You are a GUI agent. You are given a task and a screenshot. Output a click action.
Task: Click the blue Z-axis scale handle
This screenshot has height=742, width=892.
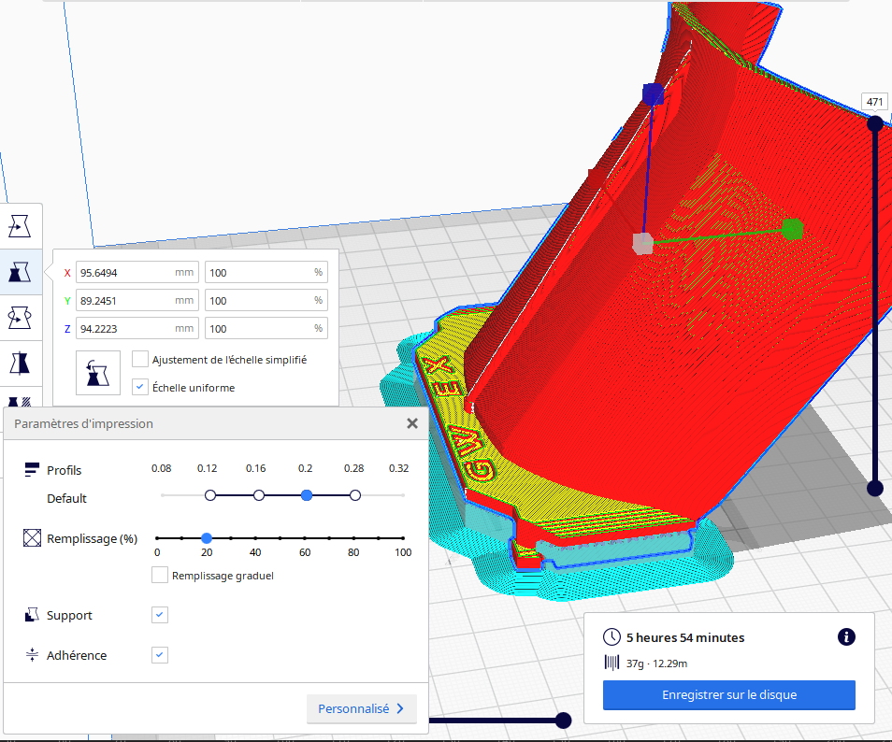point(653,93)
